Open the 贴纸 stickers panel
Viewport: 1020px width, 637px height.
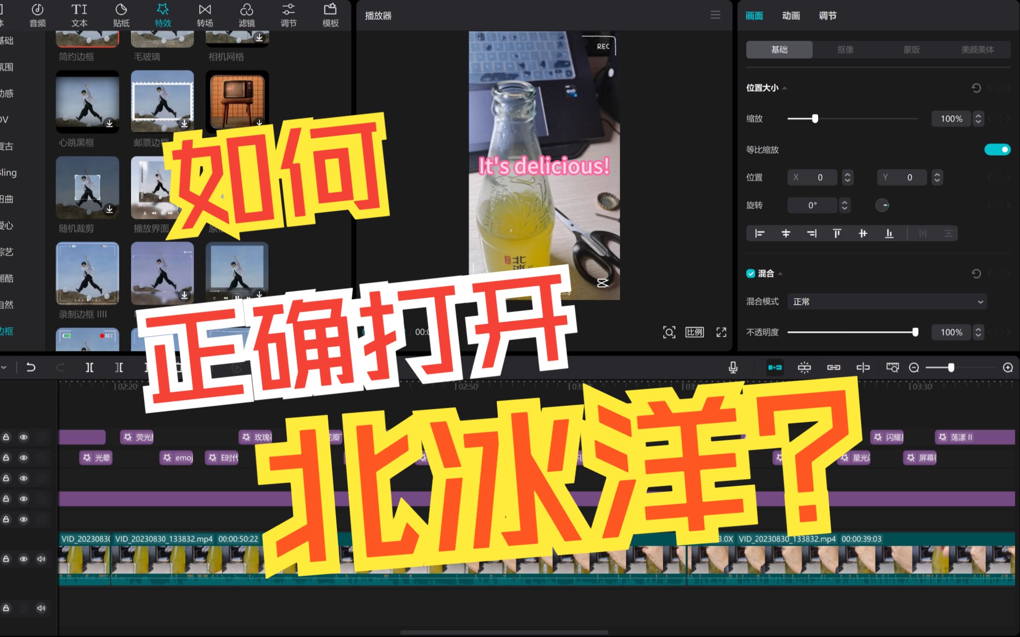(x=121, y=15)
